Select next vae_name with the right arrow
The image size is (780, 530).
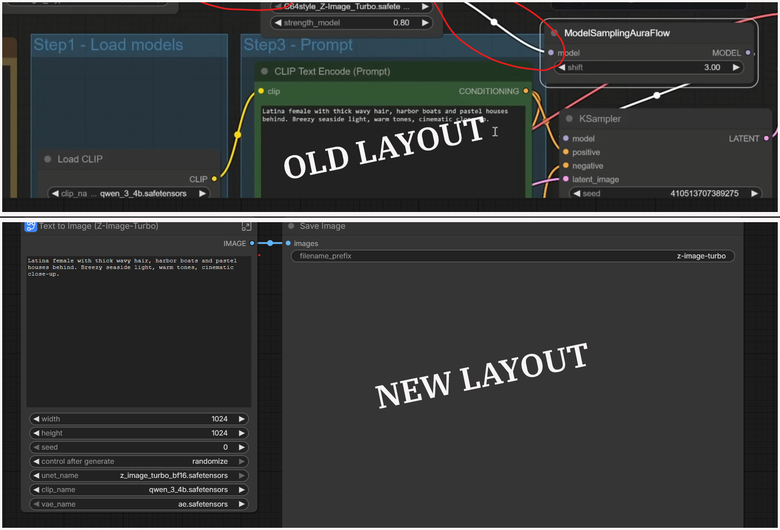click(x=242, y=504)
